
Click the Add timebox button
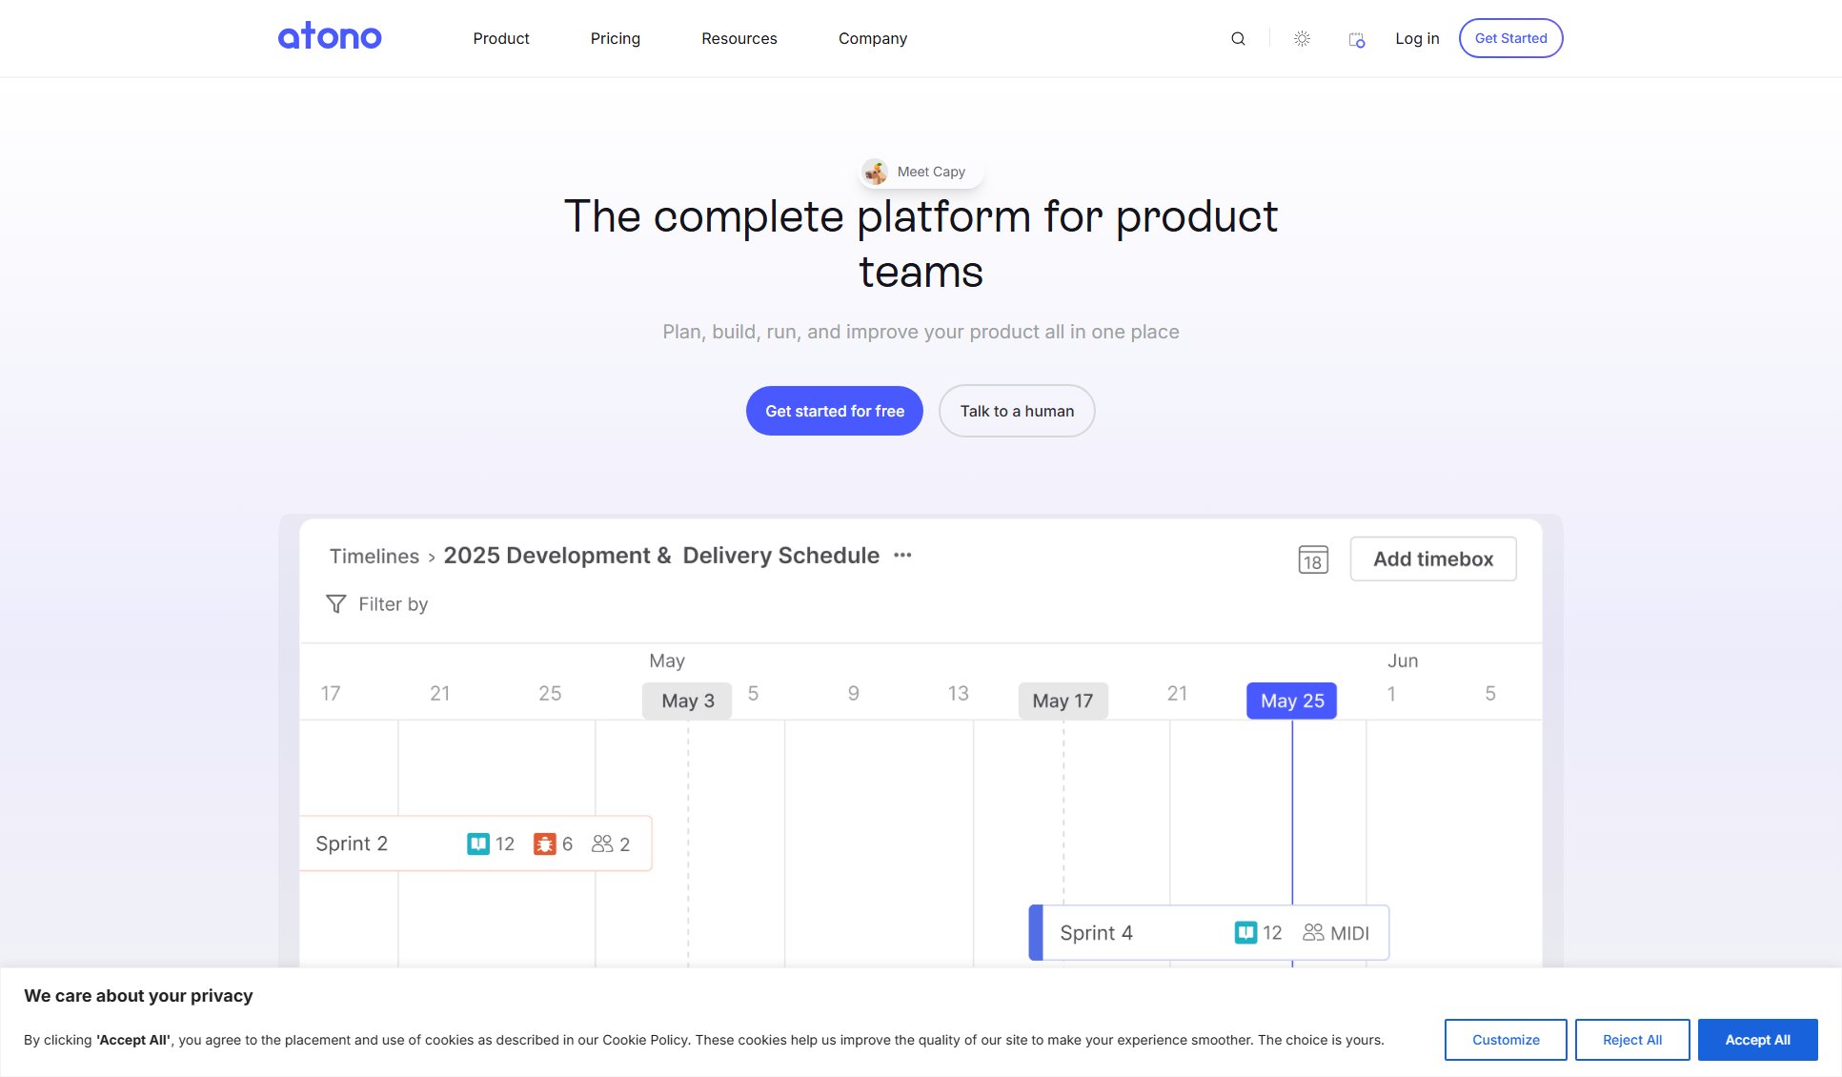pos(1433,559)
